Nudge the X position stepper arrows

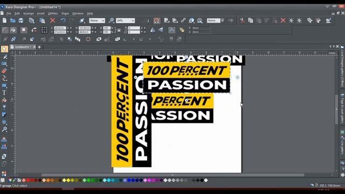(x=70, y=28)
